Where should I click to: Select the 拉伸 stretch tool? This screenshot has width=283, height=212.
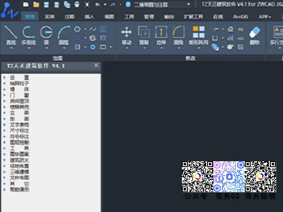click(161, 35)
